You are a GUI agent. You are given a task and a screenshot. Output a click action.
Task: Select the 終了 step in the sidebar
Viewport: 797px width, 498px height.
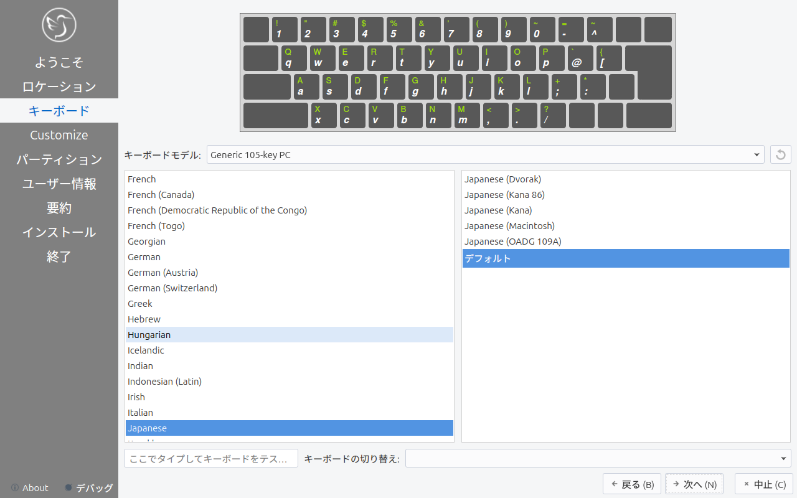click(x=59, y=256)
